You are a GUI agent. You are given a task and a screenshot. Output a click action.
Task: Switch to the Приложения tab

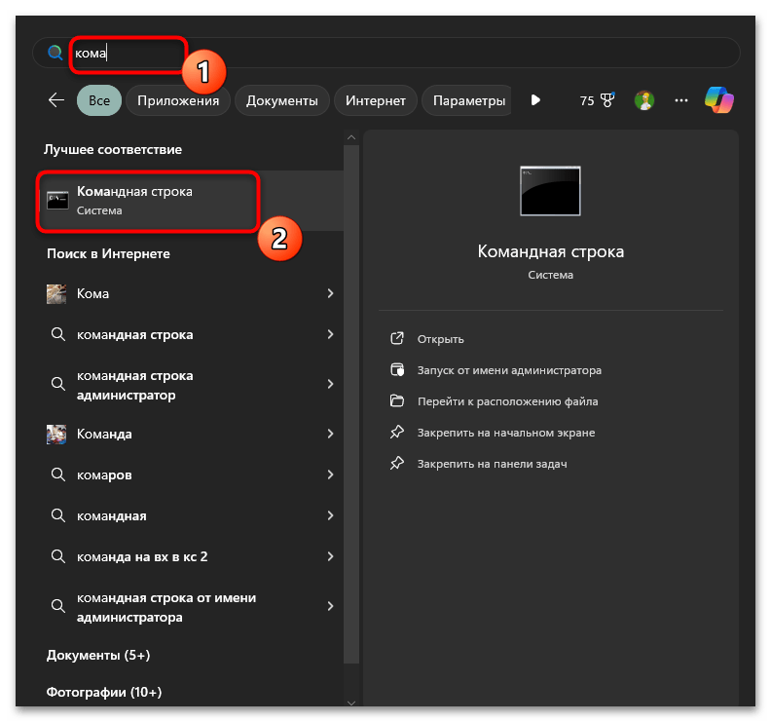178,100
